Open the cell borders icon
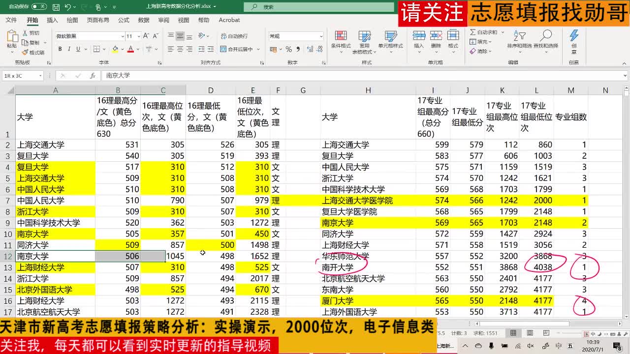Viewport: 630px width, 354px height. point(97,49)
